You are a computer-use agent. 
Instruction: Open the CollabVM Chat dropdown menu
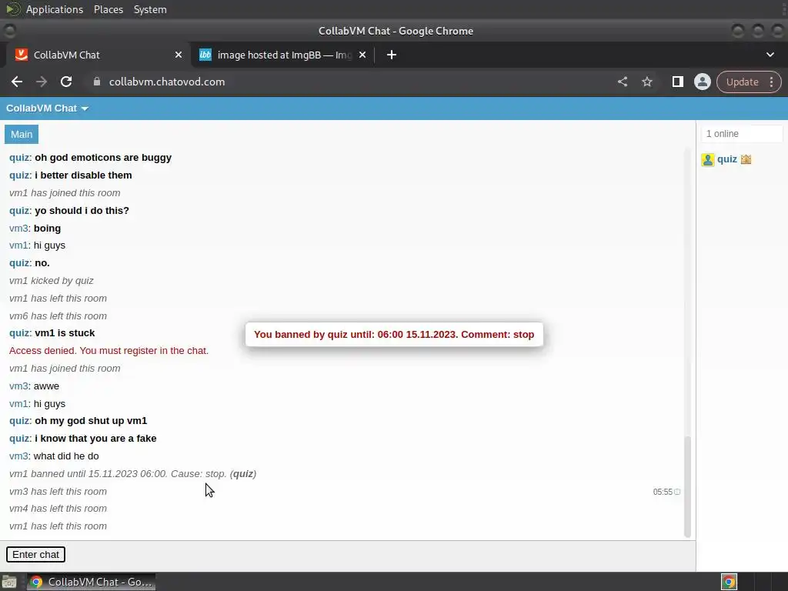(47, 109)
